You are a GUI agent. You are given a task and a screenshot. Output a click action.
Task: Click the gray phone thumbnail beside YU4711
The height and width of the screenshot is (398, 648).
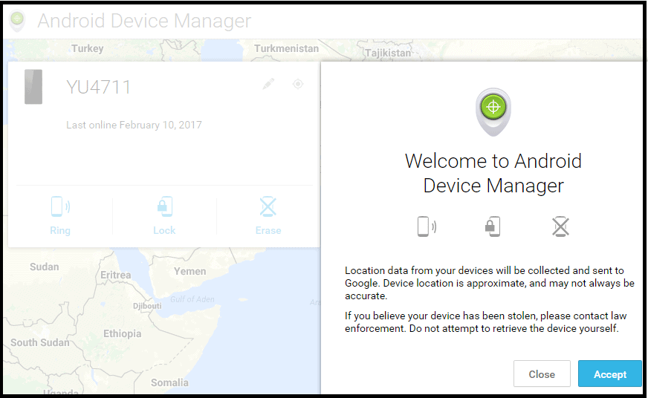(x=33, y=87)
